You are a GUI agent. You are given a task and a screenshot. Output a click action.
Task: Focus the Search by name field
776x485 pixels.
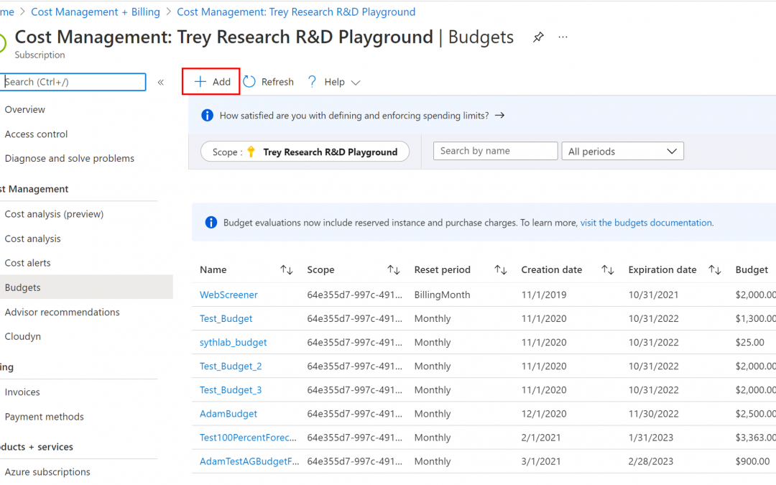(x=495, y=151)
